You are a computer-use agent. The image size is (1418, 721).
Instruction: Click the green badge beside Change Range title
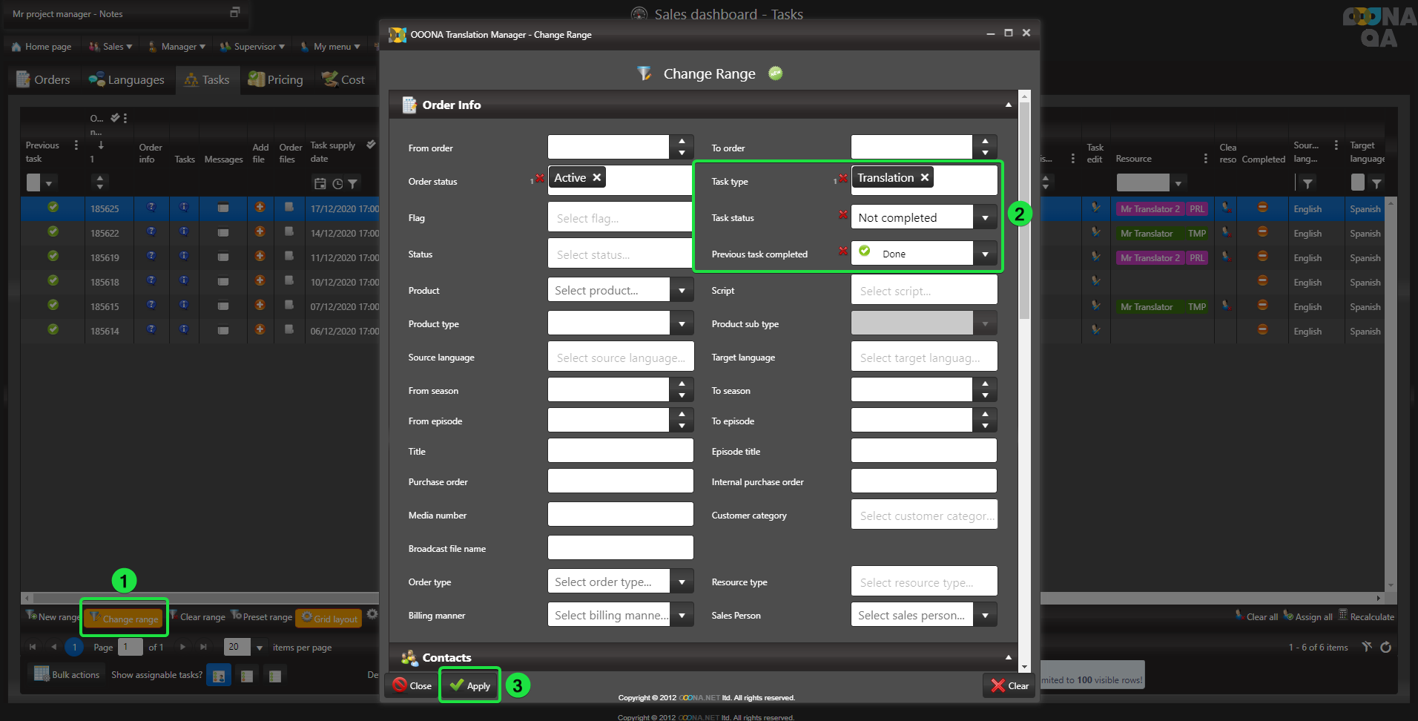(775, 73)
